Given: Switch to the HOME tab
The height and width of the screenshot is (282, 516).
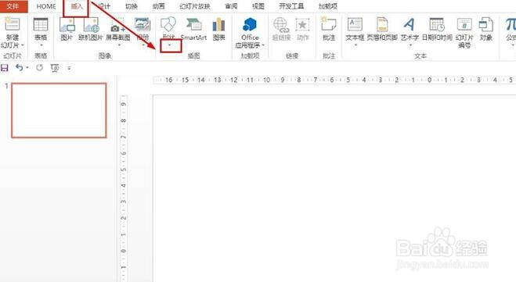Looking at the screenshot, I should [x=46, y=6].
